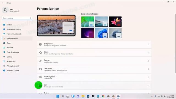Expand the Themes row chevron
The height and width of the screenshot is (99, 176).
click(x=149, y=61)
